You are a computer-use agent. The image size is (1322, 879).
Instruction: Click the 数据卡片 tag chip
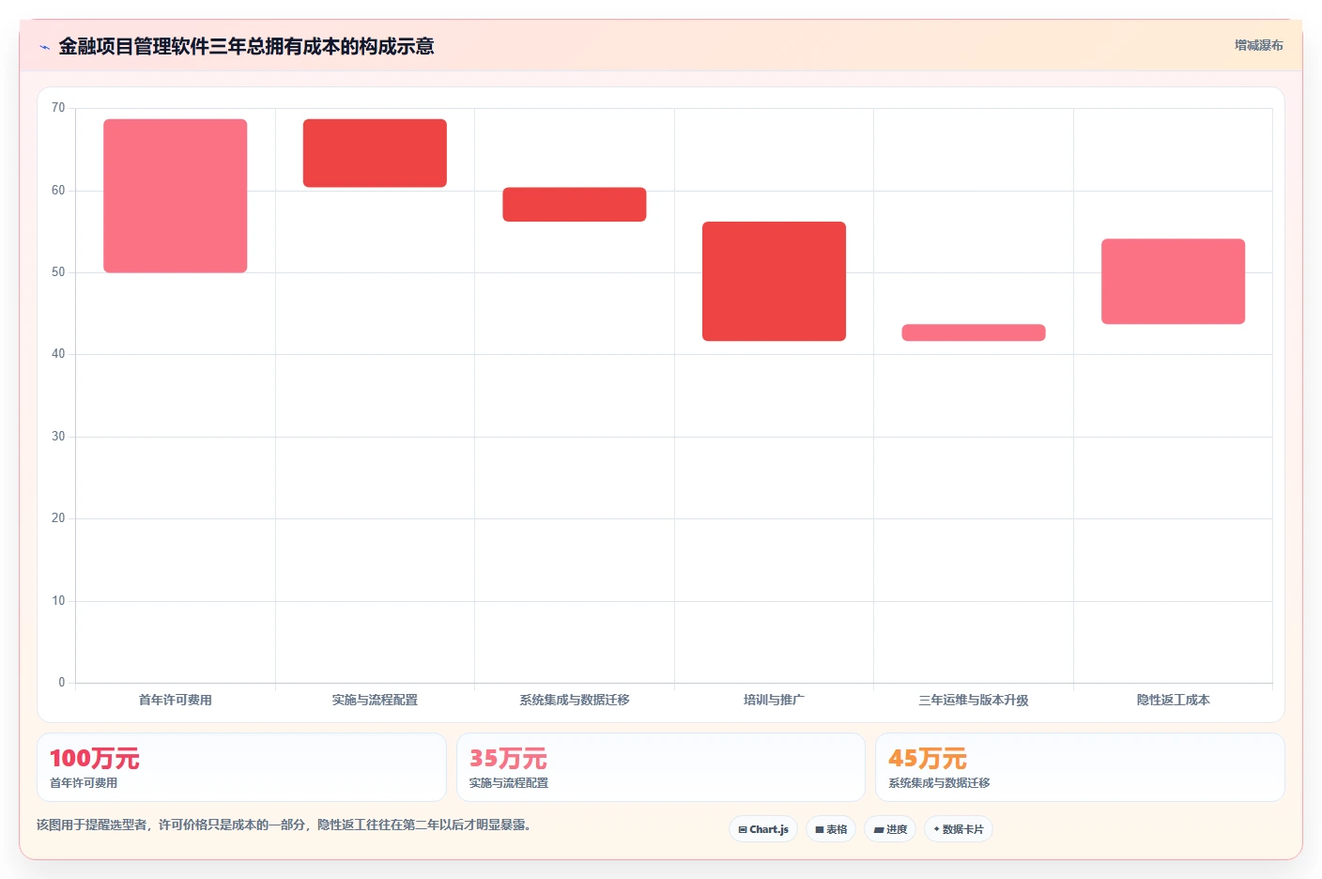click(959, 829)
